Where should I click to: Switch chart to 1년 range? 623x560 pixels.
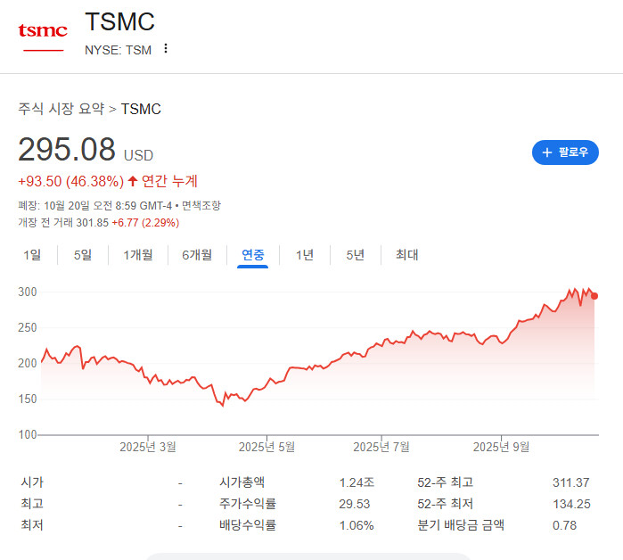click(305, 255)
